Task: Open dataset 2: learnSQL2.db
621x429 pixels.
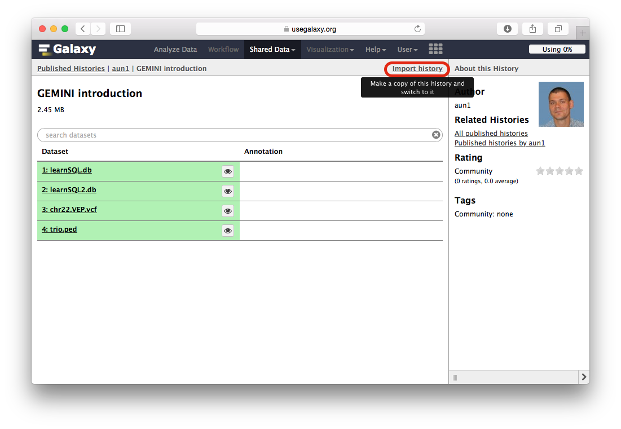Action: 69,189
